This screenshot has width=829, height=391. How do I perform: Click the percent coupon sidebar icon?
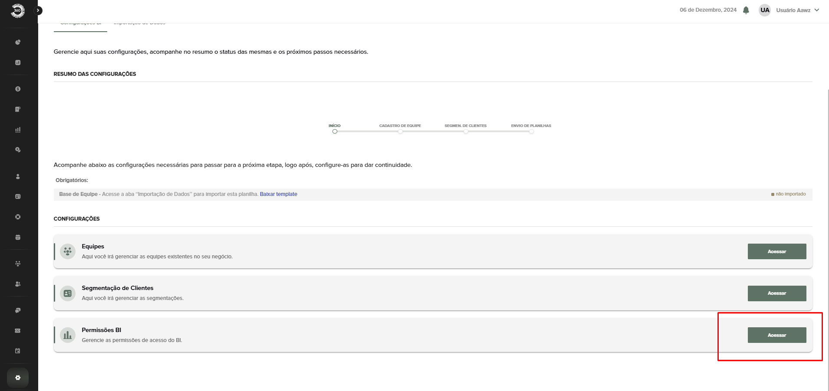click(x=18, y=330)
